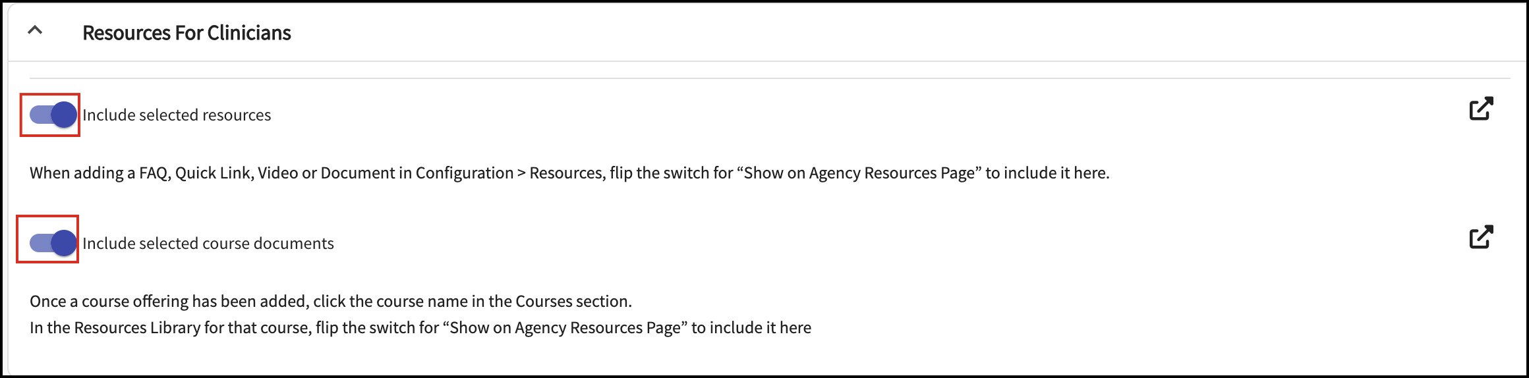Open external link icon for selected resources
This screenshot has height=378, width=1529.
(x=1481, y=109)
